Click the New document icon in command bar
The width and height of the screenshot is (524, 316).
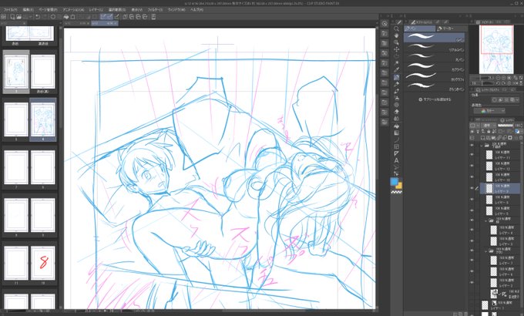coord(12,17)
